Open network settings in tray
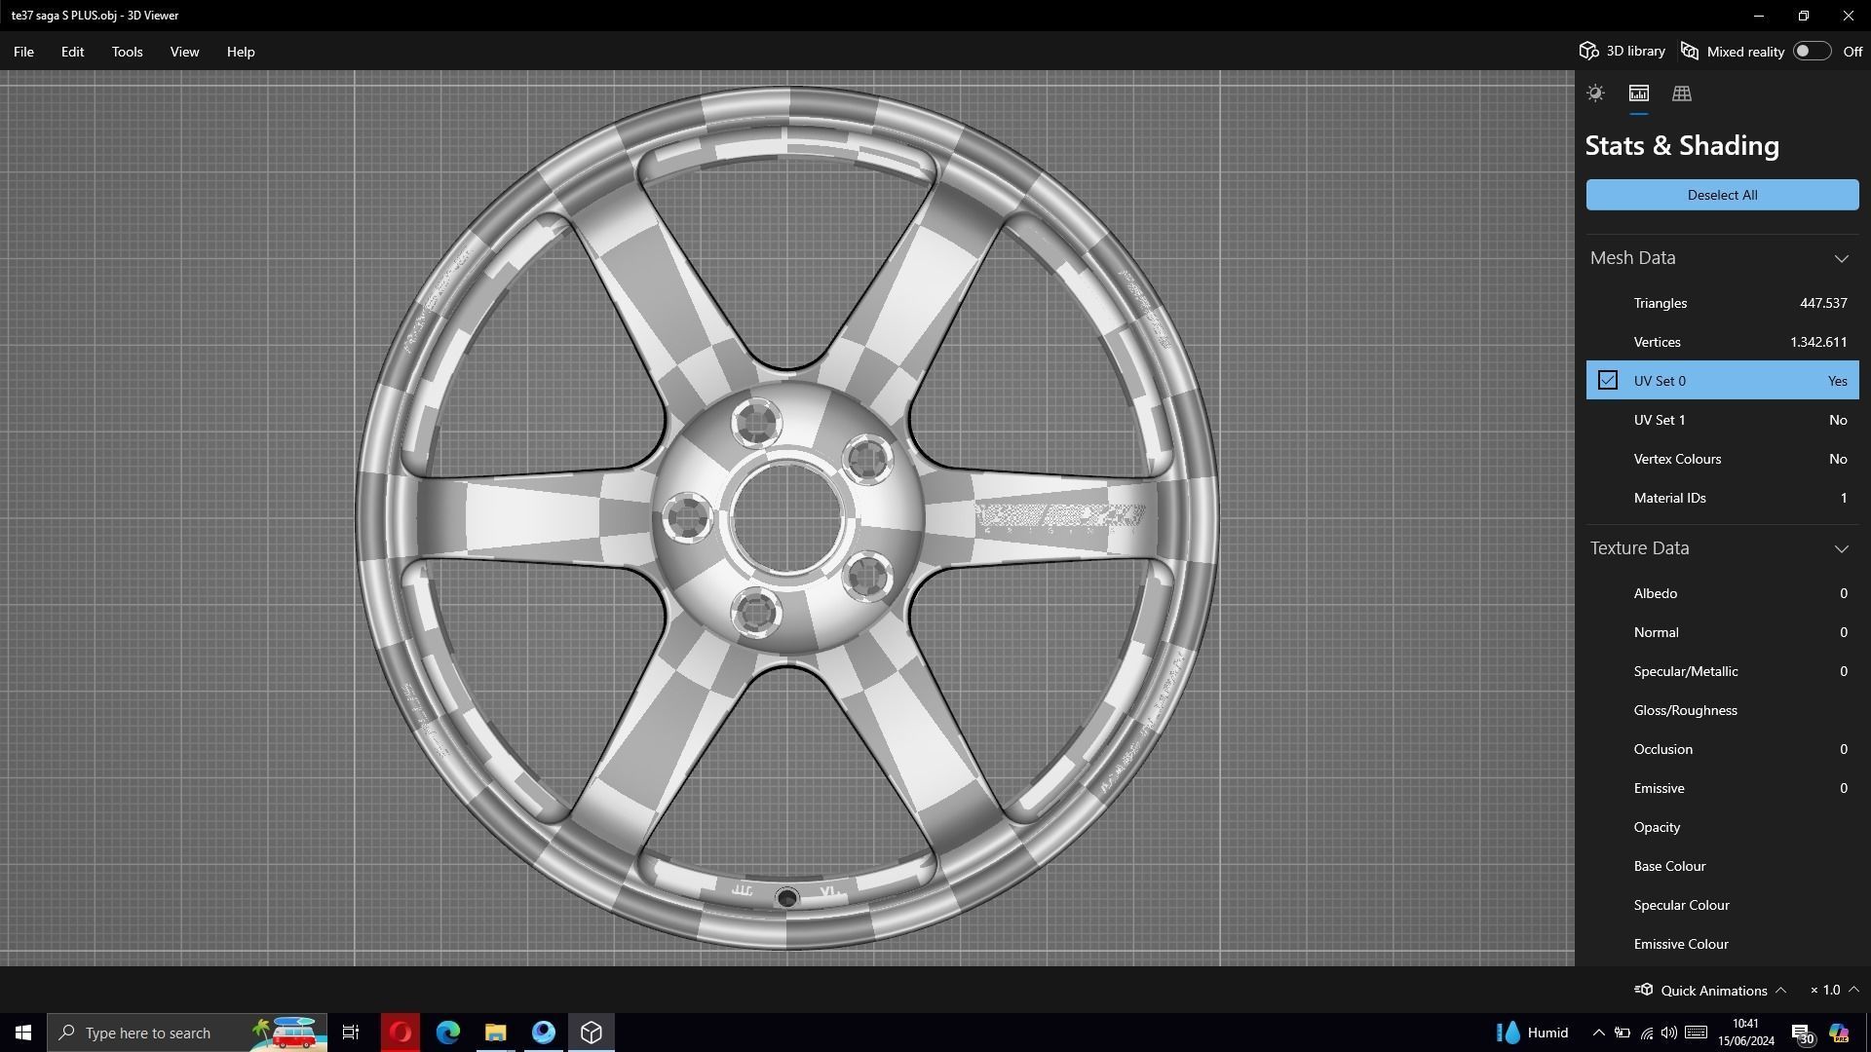 pos(1647,1033)
